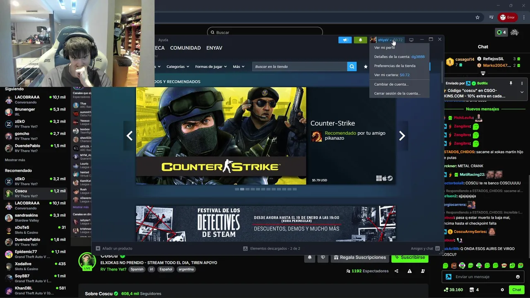Open the wishlist star icon in Steam store

pyautogui.click(x=366, y=66)
